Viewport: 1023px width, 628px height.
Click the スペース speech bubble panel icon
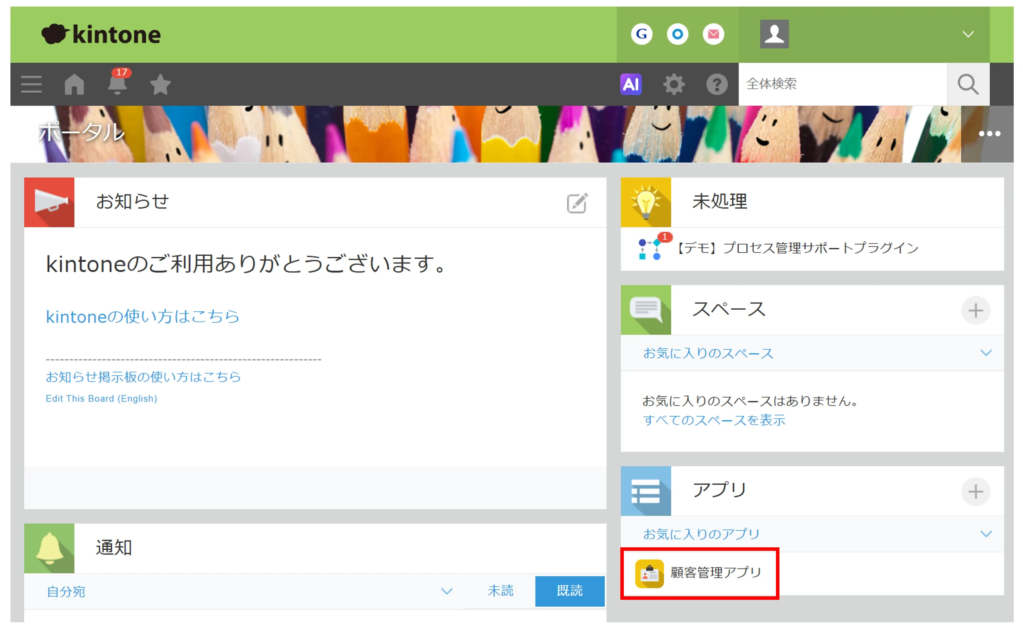(x=645, y=310)
